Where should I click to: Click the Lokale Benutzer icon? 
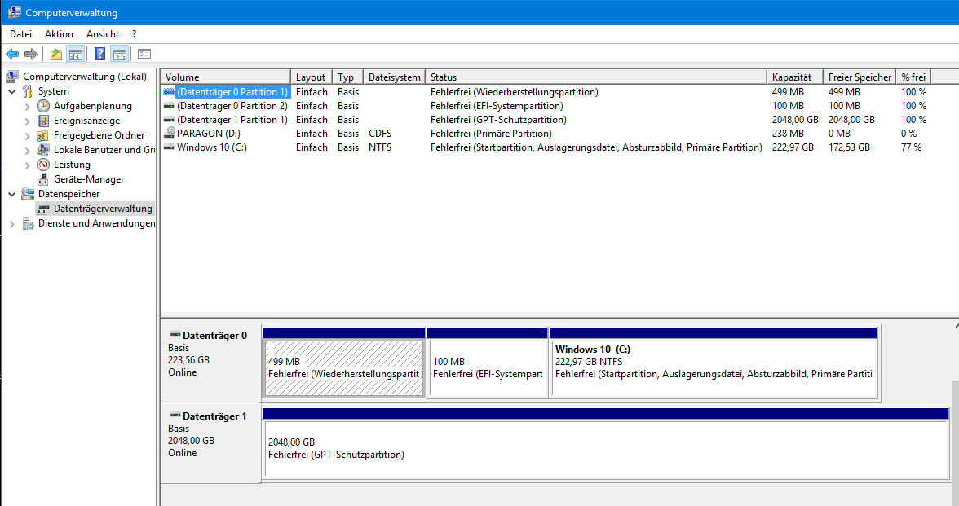(42, 150)
